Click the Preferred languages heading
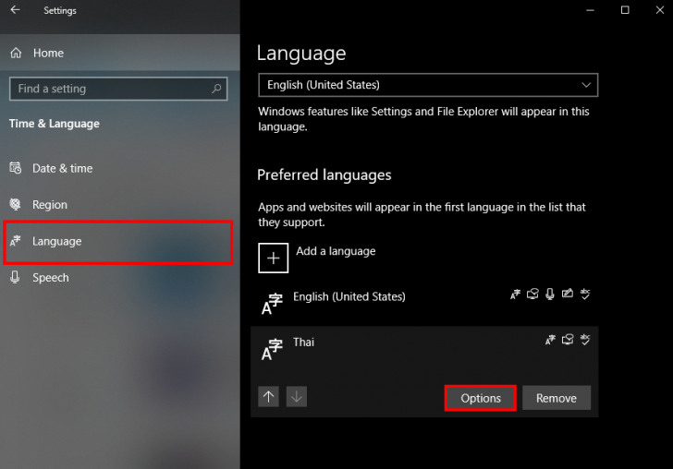This screenshot has width=673, height=469. [324, 174]
